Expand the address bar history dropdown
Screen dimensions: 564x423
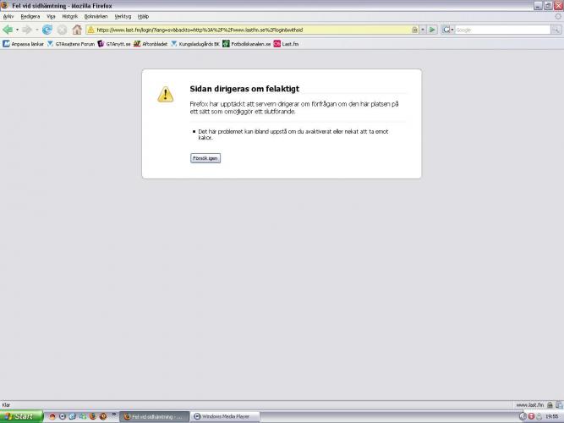coord(422,30)
